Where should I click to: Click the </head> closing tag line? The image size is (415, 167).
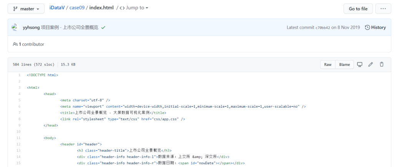(51, 125)
